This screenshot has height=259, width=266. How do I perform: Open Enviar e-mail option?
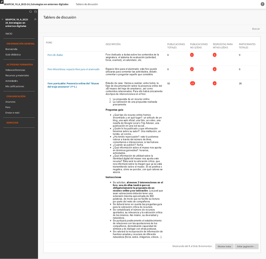pos(12,113)
